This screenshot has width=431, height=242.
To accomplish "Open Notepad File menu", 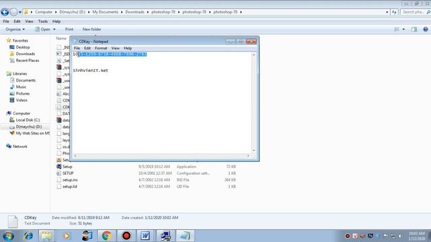I will [x=77, y=48].
